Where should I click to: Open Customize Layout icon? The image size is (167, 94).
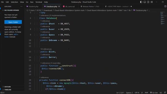point(152,2)
